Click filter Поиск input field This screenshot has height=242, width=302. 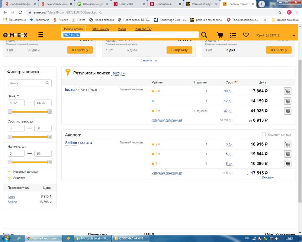click(30, 83)
